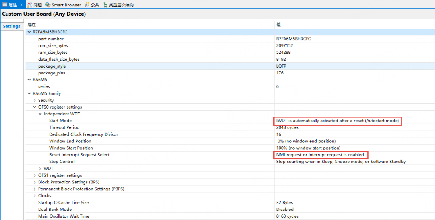Click the Smart Browser globe icon
This screenshot has height=220, width=435.
pos(48,5)
